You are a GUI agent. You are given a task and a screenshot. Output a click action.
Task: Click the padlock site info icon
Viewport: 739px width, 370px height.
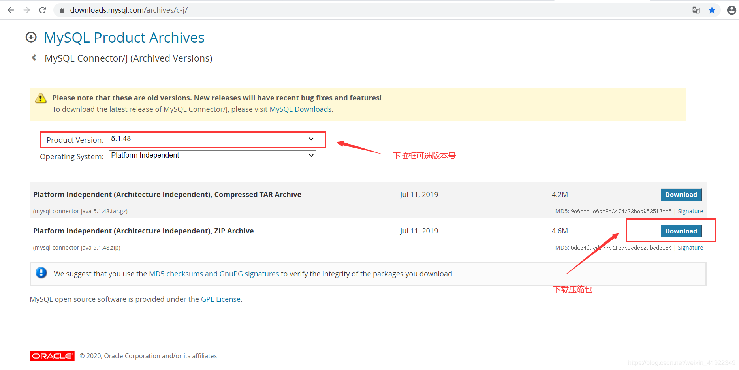(x=62, y=10)
